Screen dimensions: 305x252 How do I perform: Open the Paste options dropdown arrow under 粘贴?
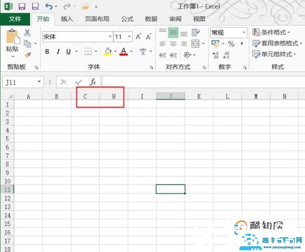(13, 57)
